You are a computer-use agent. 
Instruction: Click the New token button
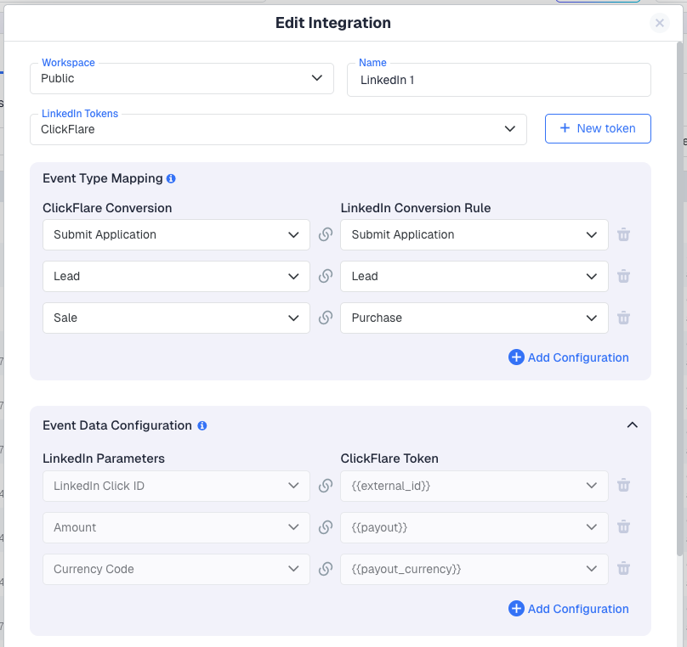point(597,129)
